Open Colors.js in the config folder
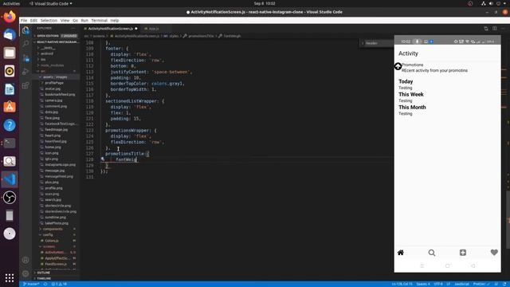 pyautogui.click(x=51, y=241)
